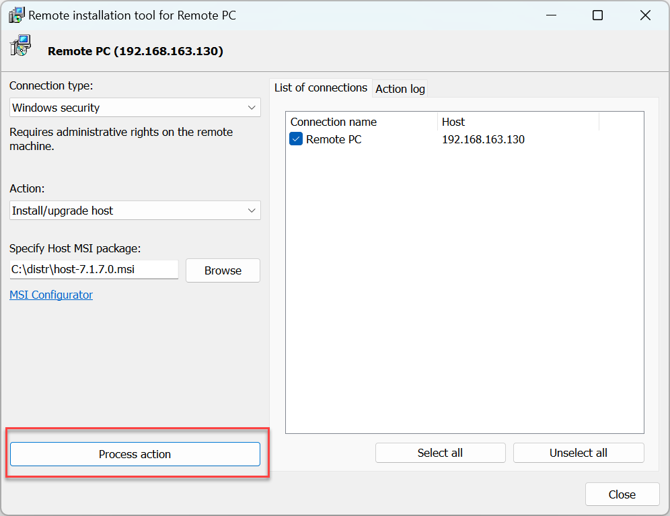The image size is (670, 516).
Task: Toggle the Remote PC connection checkbox
Action: [296, 139]
